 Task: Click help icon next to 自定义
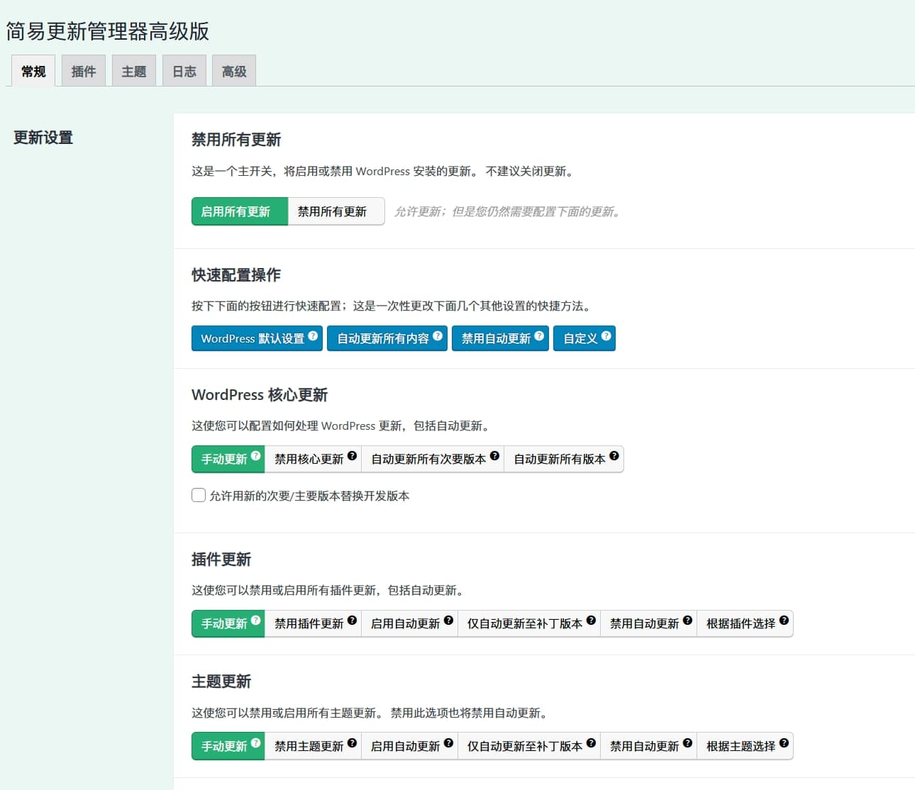point(606,336)
